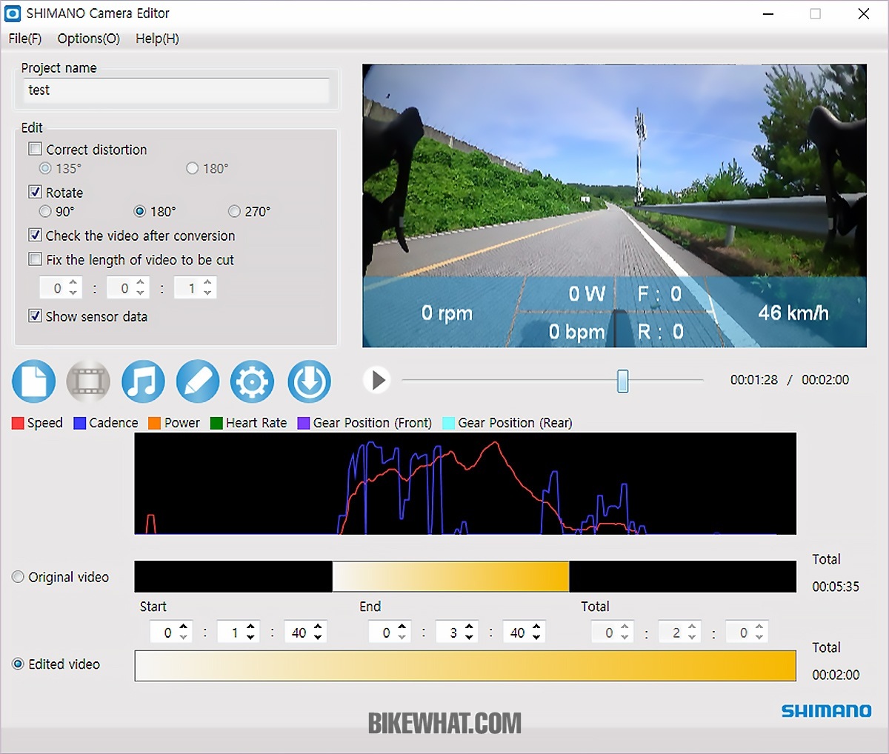The image size is (889, 754).
Task: Increase the End seconds stepper
Action: (x=536, y=627)
